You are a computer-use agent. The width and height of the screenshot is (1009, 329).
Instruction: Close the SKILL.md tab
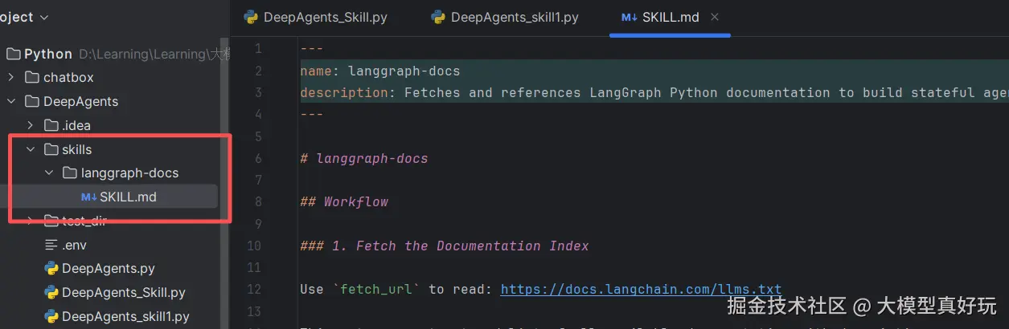[x=715, y=17]
